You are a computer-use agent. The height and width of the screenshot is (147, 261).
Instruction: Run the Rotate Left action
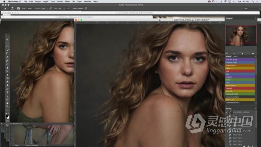click(x=240, y=100)
